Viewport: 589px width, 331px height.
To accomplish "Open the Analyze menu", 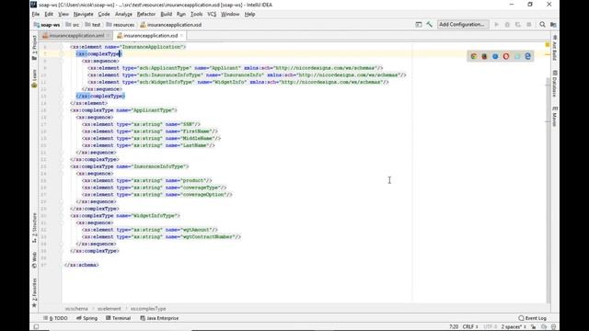I will pyautogui.click(x=123, y=15).
